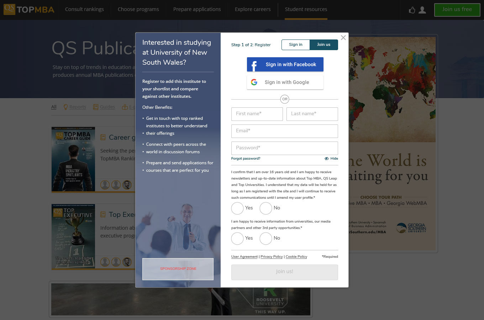Click the Sponsorship Zone box
This screenshot has height=320, width=484.
point(178,269)
